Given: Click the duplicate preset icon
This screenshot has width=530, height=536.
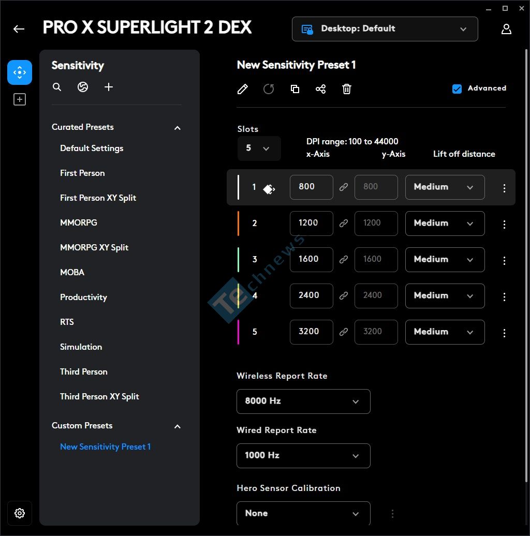Looking at the screenshot, I should click(x=295, y=89).
